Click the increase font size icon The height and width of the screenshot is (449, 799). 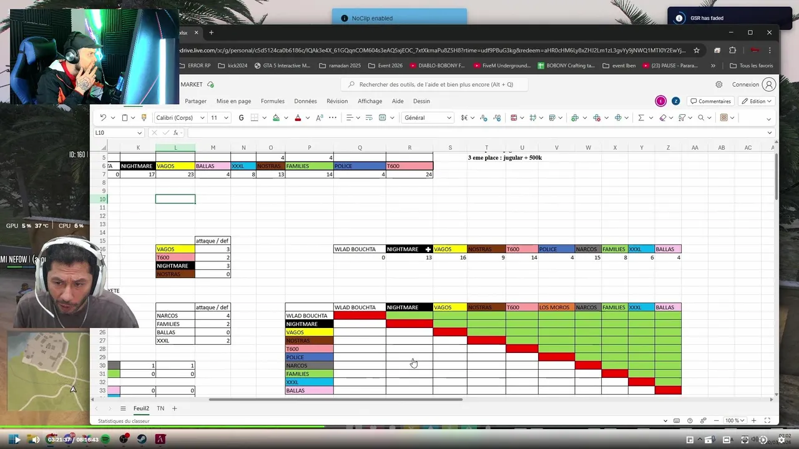(320, 117)
